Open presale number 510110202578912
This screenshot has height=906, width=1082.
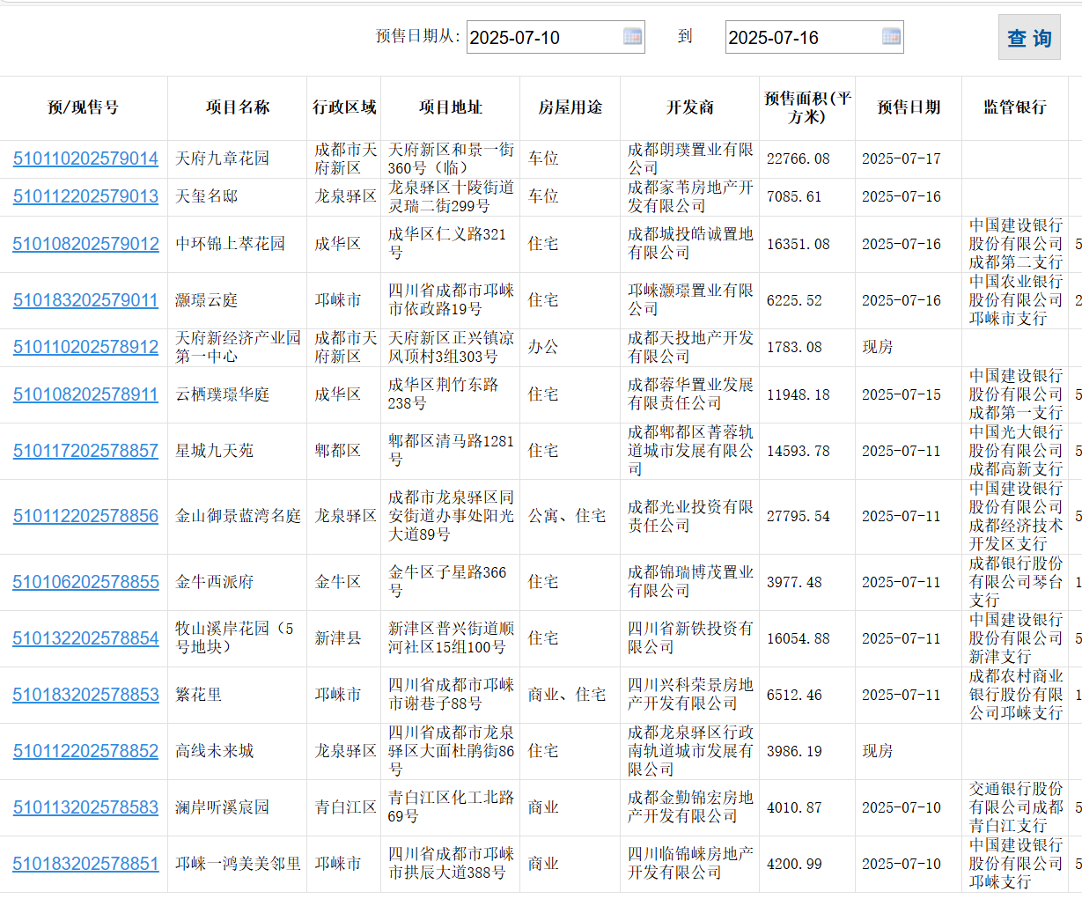[x=85, y=347]
